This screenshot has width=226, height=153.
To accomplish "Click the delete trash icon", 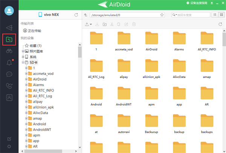I will tap(134, 24).
